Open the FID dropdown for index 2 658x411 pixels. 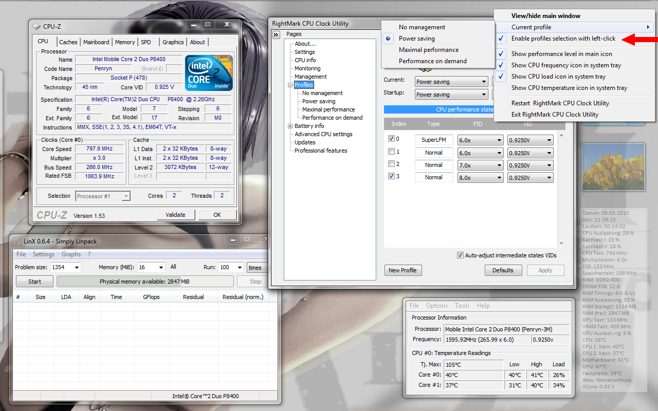click(480, 165)
